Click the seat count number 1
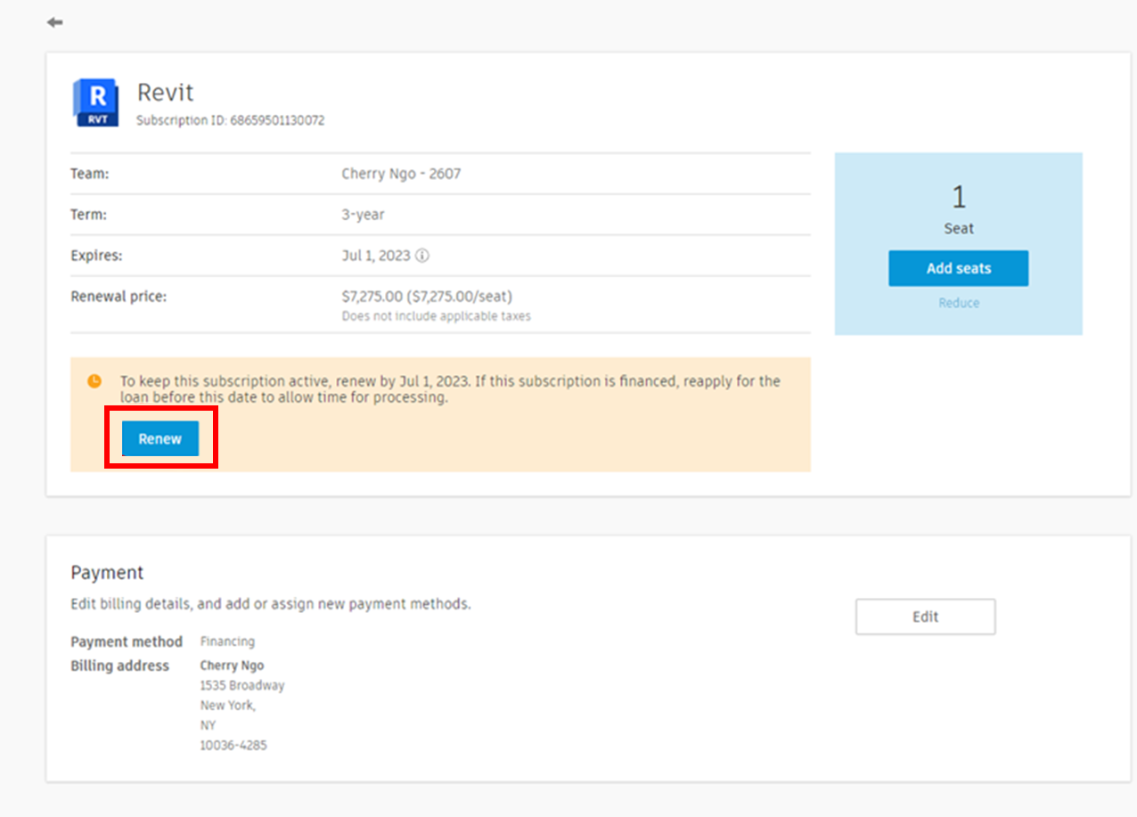 [x=959, y=197]
